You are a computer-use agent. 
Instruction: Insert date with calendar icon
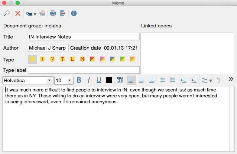pyautogui.click(x=120, y=80)
